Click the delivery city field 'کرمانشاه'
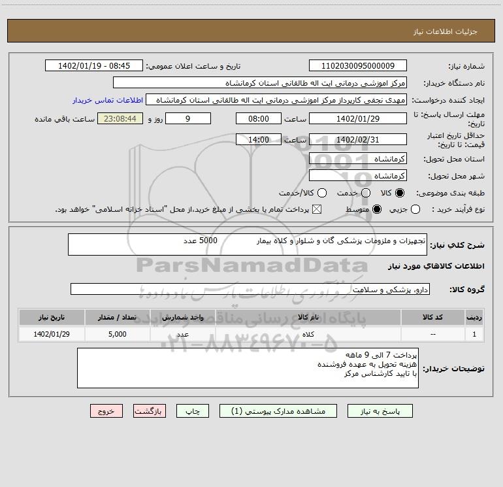The width and height of the screenshot is (503, 487). (x=358, y=176)
